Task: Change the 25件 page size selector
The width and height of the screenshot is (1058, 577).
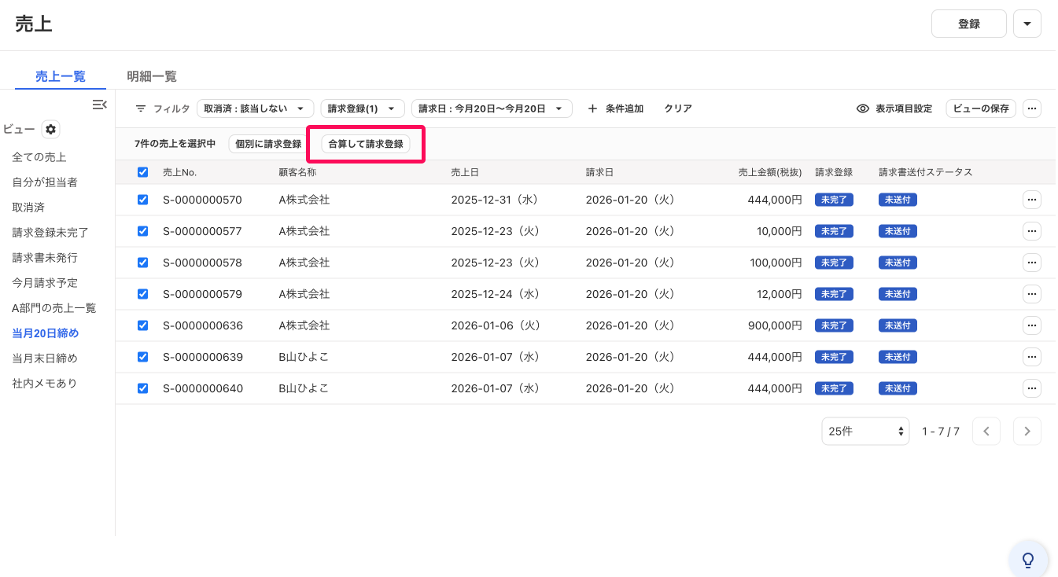Action: [865, 432]
